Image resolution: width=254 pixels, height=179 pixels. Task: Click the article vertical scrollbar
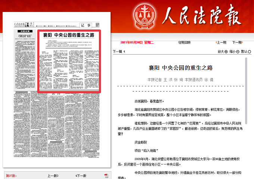(246, 91)
